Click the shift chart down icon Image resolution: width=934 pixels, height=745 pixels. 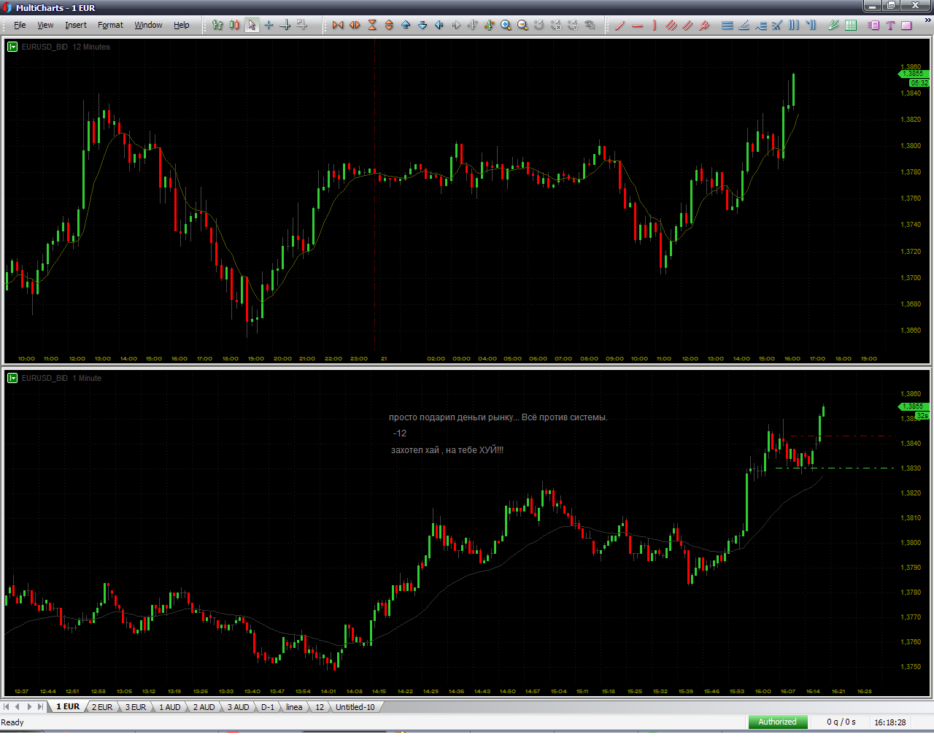(x=422, y=25)
